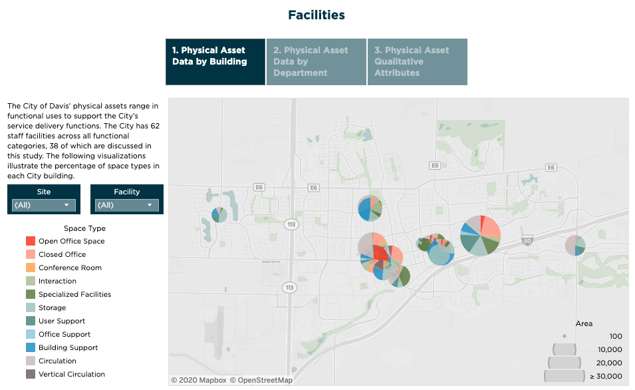This screenshot has height=390, width=635.
Task: Open the 2020 Mapbox attribution link
Action: coord(199,380)
